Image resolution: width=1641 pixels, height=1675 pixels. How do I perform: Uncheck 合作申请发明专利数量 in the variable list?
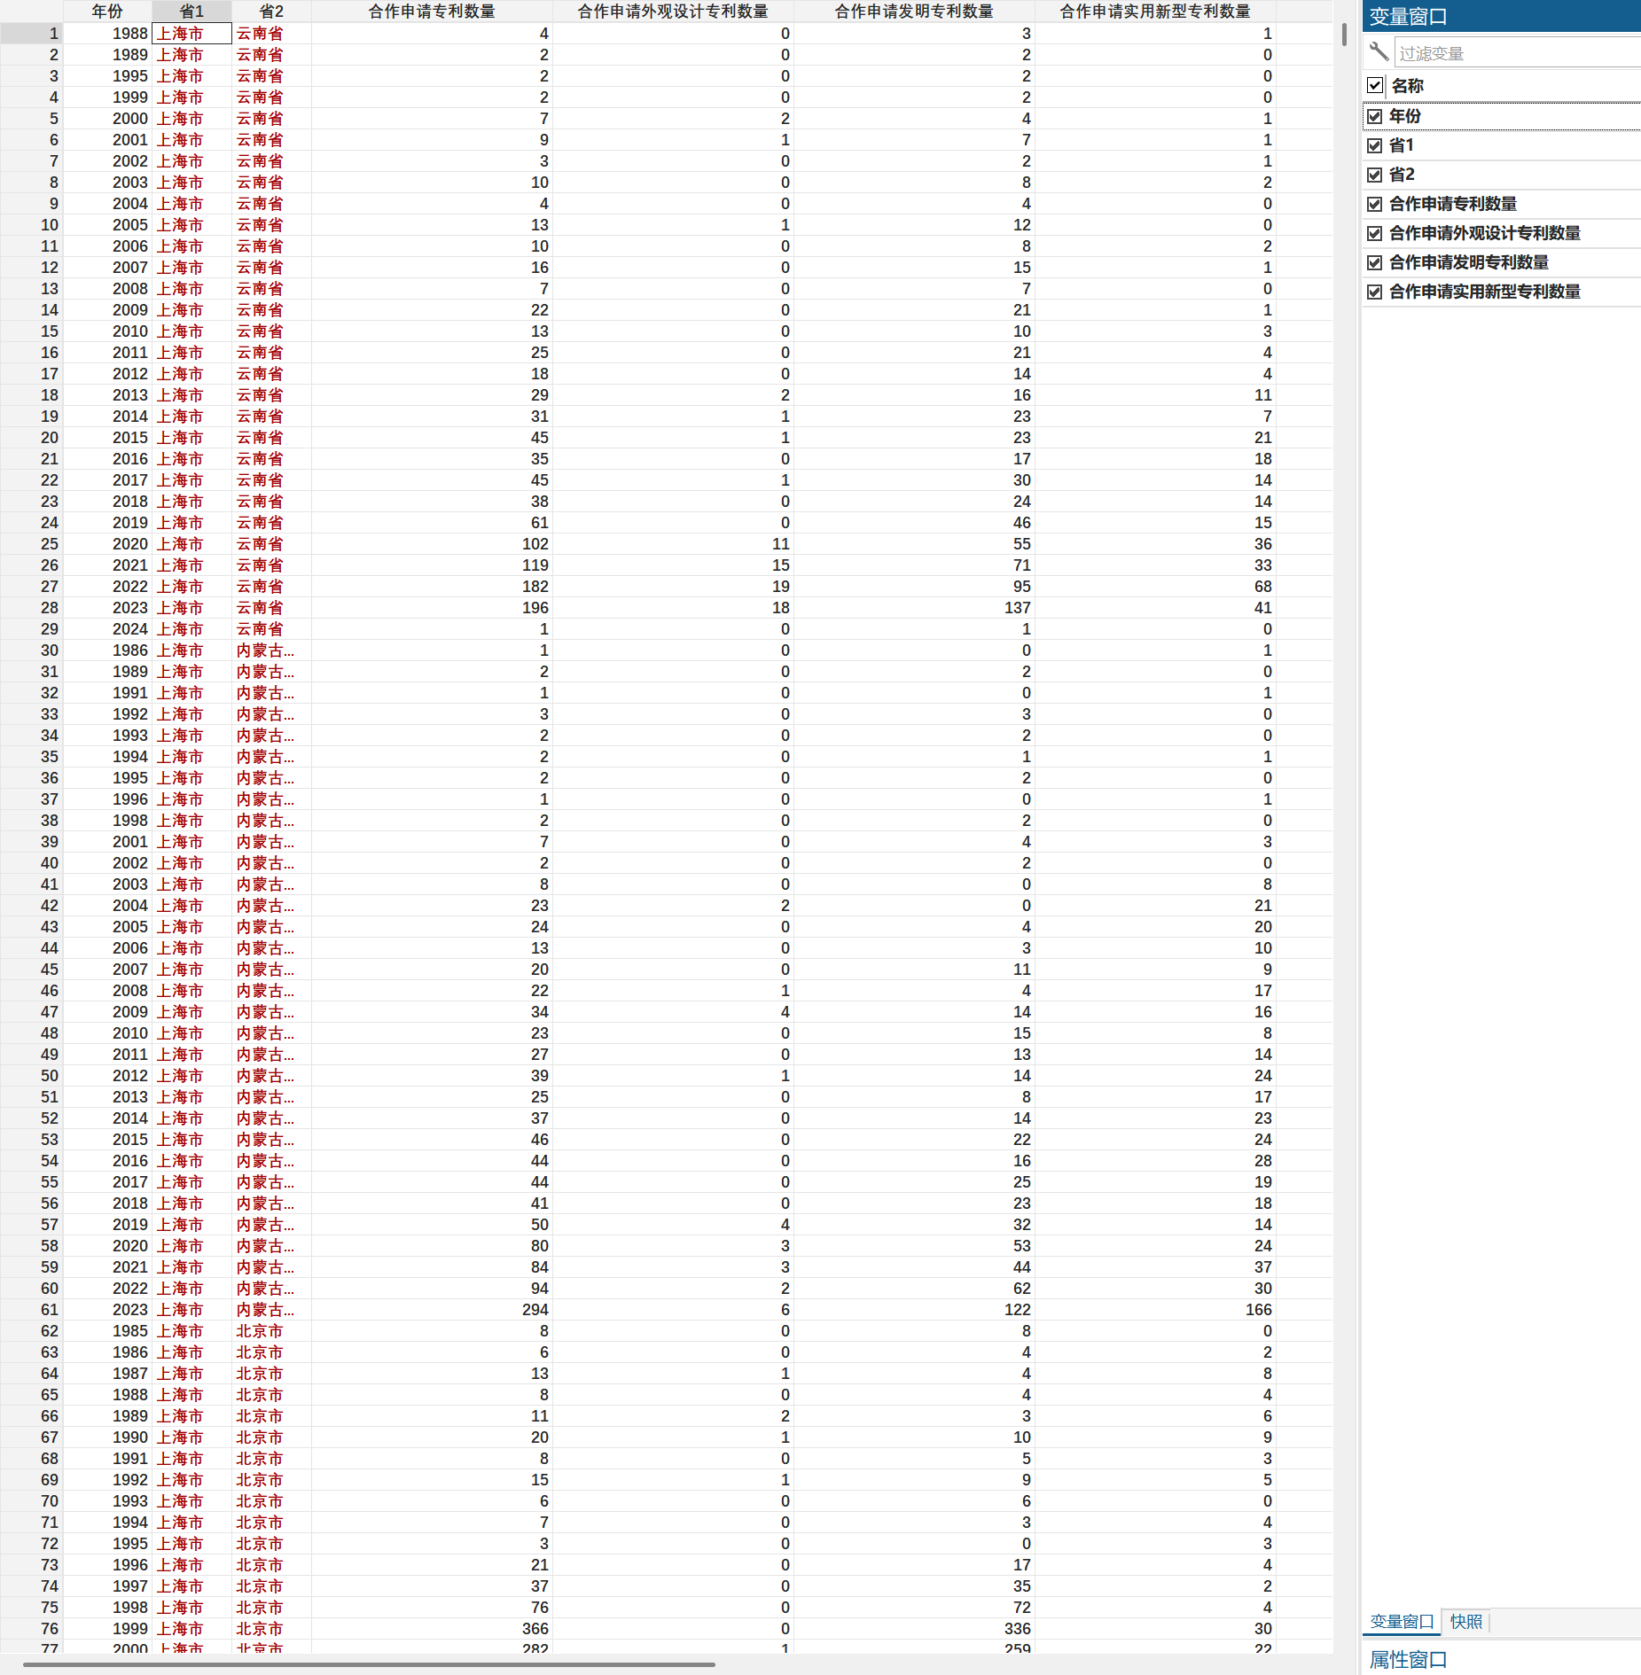click(1375, 262)
